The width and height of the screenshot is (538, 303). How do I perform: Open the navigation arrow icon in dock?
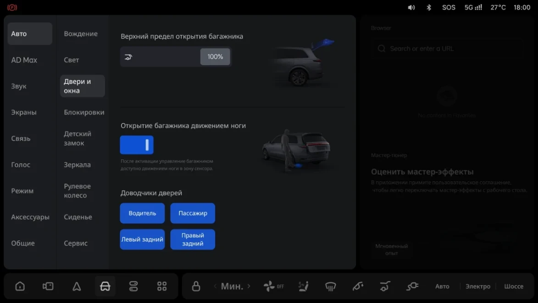[x=77, y=286]
